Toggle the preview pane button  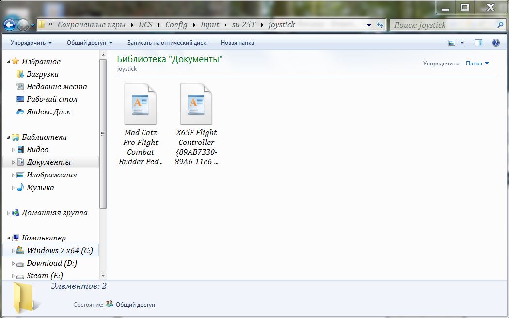478,43
